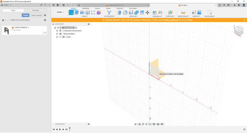Click the Construir plane icon
The height and width of the screenshot is (133, 247).
click(x=170, y=13)
